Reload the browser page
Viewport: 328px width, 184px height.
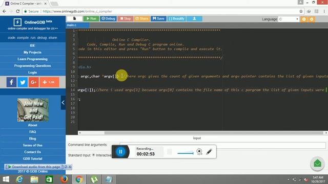pyautogui.click(x=18, y=11)
